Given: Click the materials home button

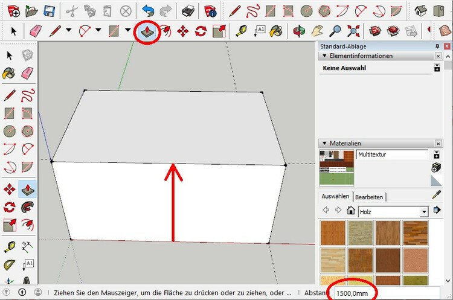Looking at the screenshot, I should [350, 211].
